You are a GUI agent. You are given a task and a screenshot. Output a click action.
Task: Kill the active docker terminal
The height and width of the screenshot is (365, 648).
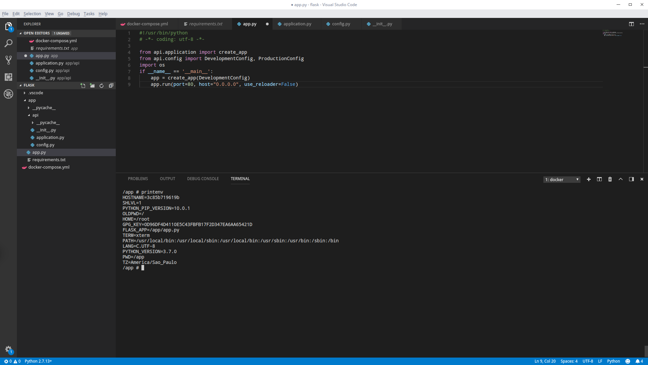(x=610, y=179)
